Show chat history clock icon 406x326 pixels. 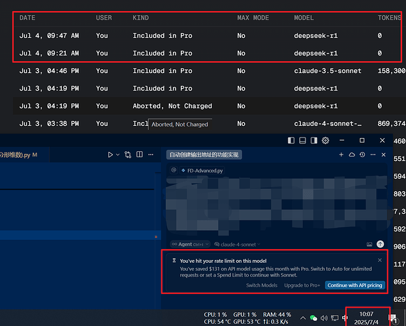point(362,155)
